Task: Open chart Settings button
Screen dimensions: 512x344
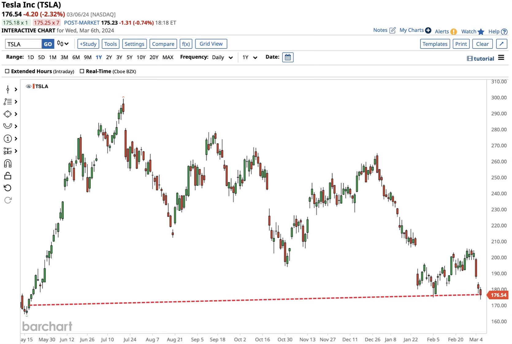Action: (134, 44)
